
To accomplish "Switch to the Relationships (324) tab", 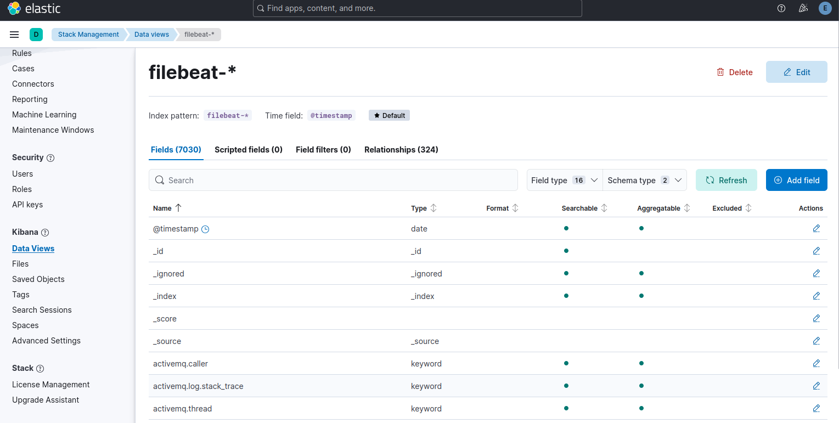I will click(401, 149).
